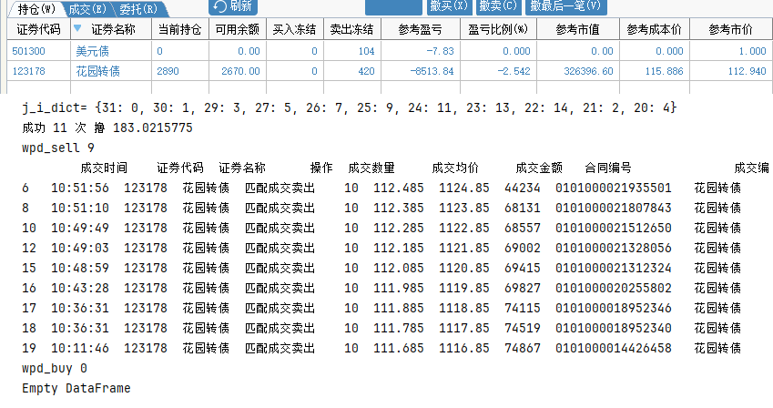
Task: Click the 74867 value in row 19
Action: point(522,348)
